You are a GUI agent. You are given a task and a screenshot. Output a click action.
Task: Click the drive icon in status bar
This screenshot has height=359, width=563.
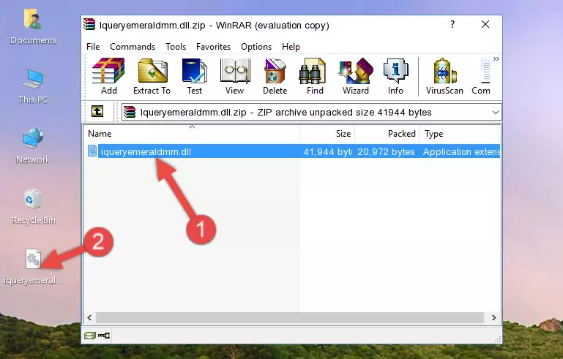[x=90, y=336]
